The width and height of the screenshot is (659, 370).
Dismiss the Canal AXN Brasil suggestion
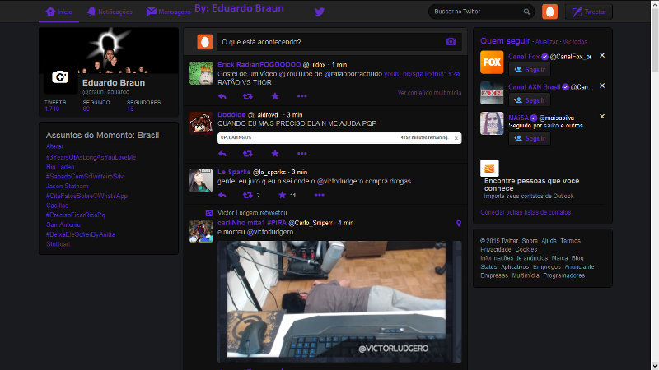coord(602,86)
